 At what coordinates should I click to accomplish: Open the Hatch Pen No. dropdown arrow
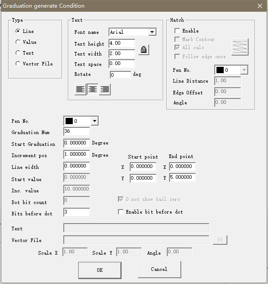244,70
